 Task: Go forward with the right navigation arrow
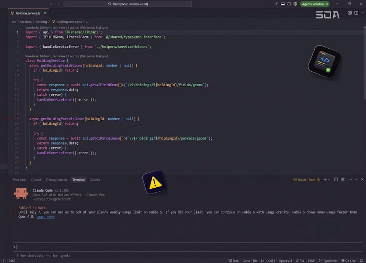tap(58, 4)
